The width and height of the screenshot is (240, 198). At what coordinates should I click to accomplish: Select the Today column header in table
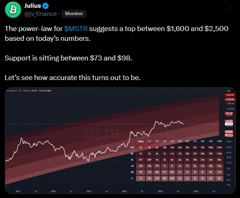coord(141,141)
